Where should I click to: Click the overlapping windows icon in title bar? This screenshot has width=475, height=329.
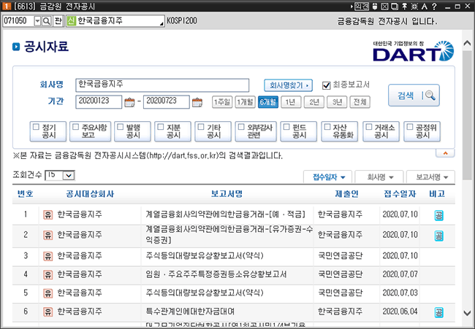tap(395, 7)
